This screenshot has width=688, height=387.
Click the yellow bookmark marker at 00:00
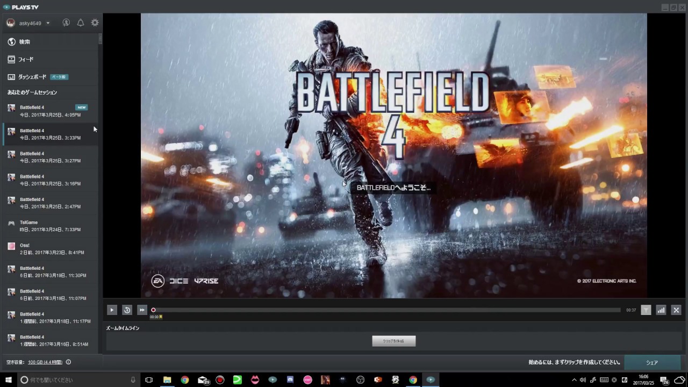[x=160, y=317]
